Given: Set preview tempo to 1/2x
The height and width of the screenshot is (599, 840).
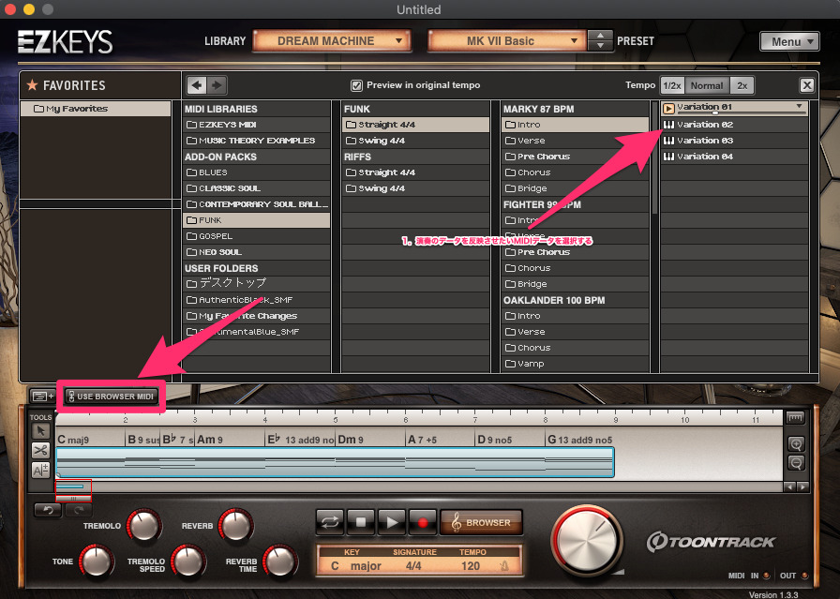Looking at the screenshot, I should coord(671,85).
